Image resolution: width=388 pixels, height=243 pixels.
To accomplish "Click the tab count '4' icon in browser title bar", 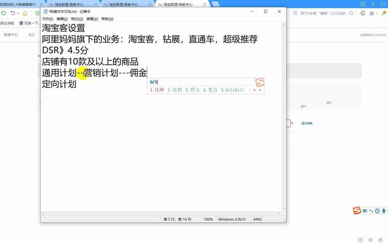I will (x=362, y=4).
